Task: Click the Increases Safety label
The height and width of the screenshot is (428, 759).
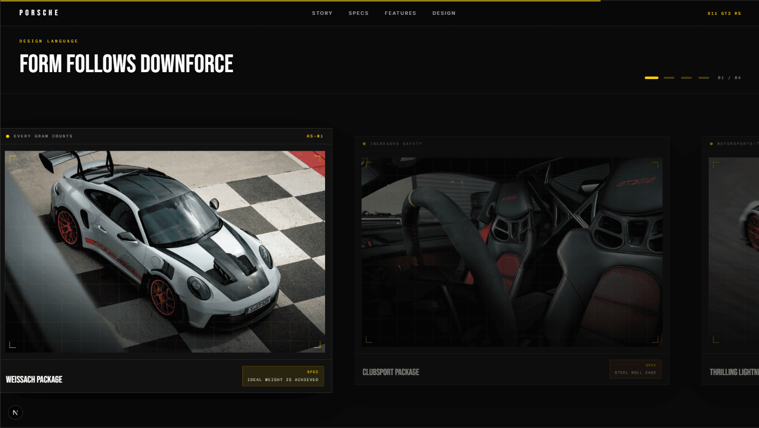Action: (396, 144)
